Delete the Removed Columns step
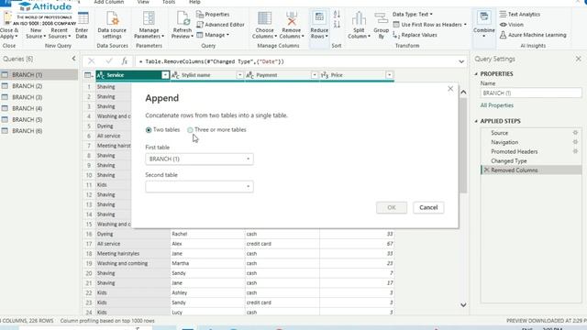Image resolution: width=587 pixels, height=330 pixels. pyautogui.click(x=486, y=170)
